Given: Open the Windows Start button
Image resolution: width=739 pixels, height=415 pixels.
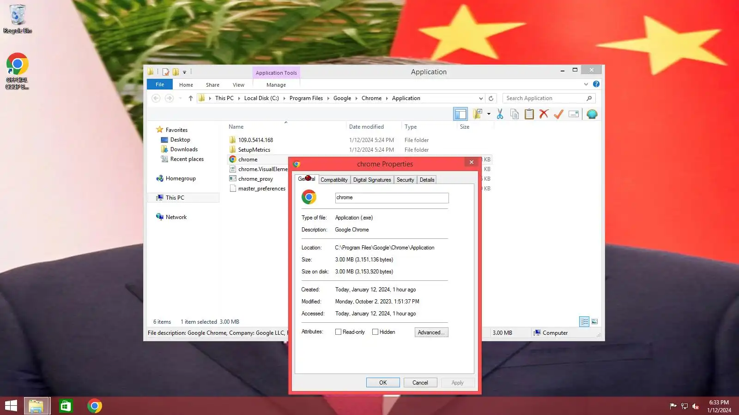Looking at the screenshot, I should (11, 406).
